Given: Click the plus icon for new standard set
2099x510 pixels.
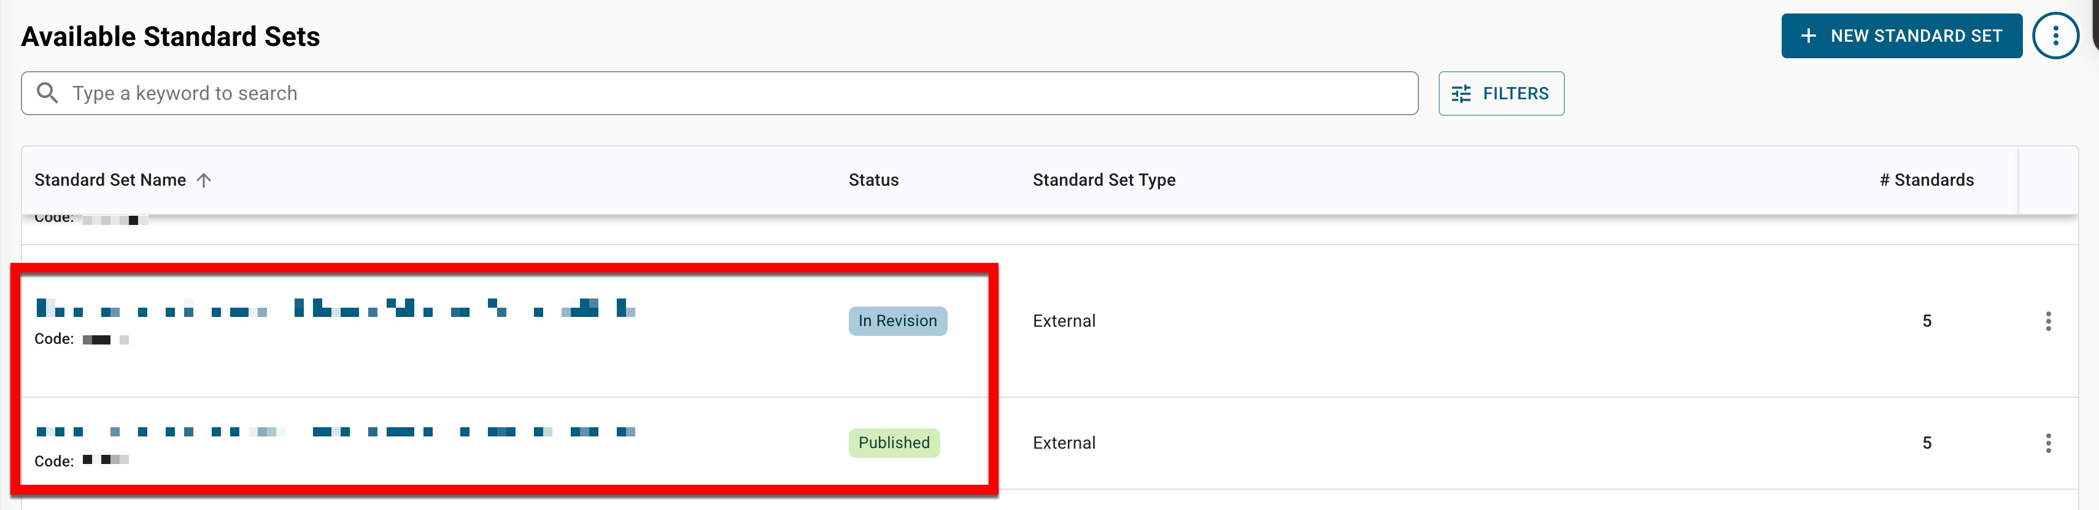Looking at the screenshot, I should point(1808,36).
